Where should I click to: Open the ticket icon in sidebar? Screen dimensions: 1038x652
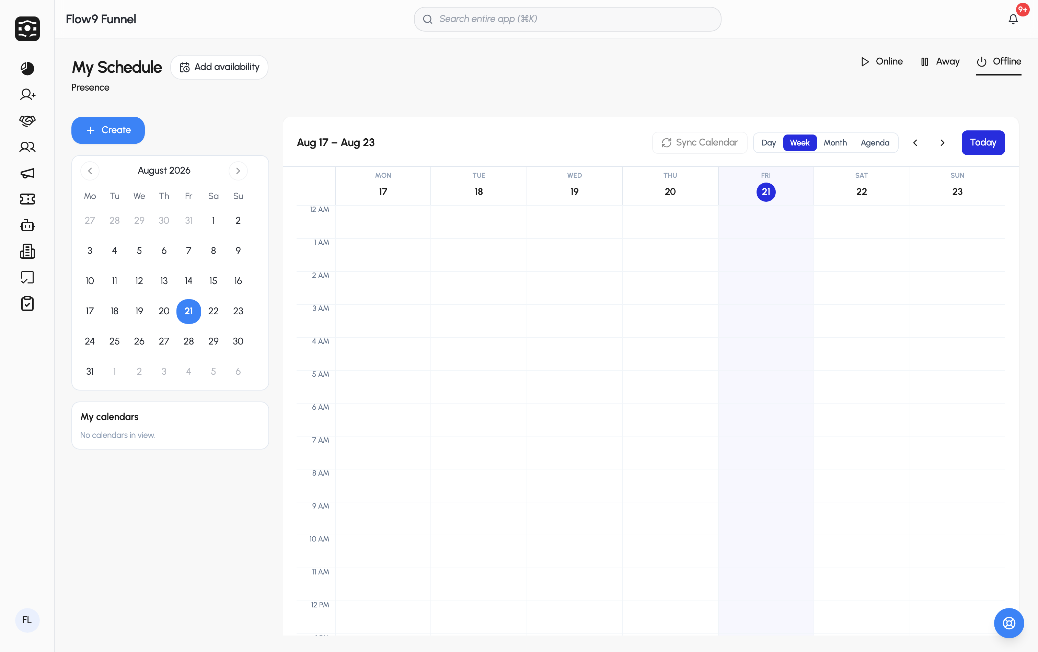coord(27,199)
